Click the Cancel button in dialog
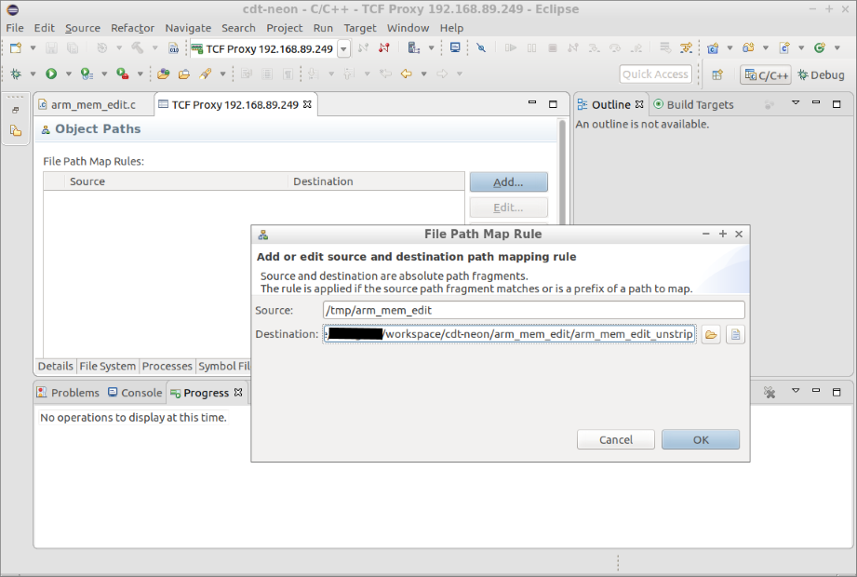Screen dimensions: 857x577 (615, 440)
